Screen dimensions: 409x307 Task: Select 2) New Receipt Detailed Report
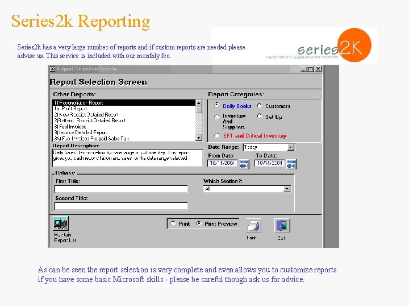point(124,115)
